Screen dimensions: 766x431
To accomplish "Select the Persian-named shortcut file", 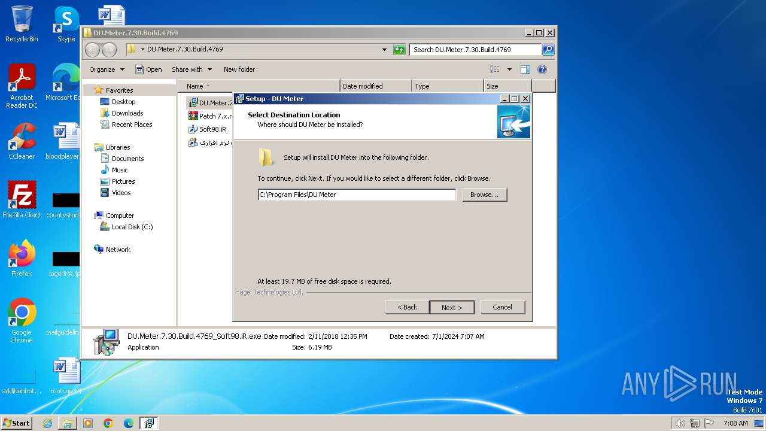I will [x=210, y=142].
